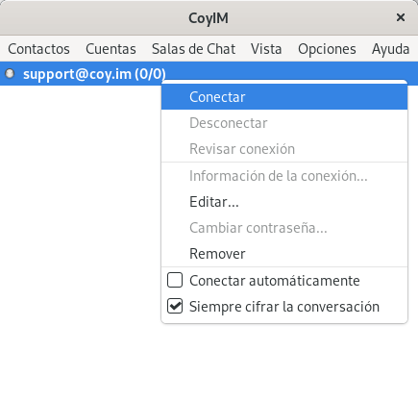Open the Ayuda menu
Screen dimensions: 418x402
pyautogui.click(x=390, y=49)
